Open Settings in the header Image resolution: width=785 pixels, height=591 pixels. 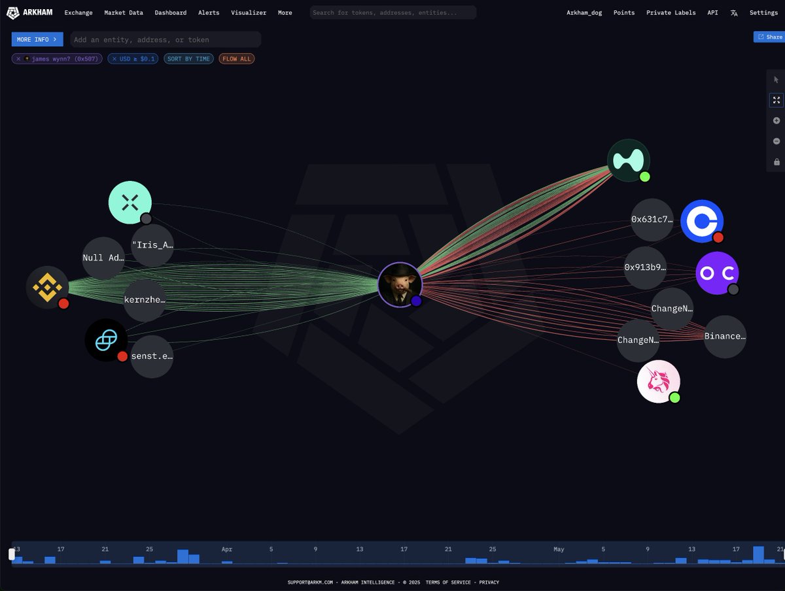pos(763,12)
